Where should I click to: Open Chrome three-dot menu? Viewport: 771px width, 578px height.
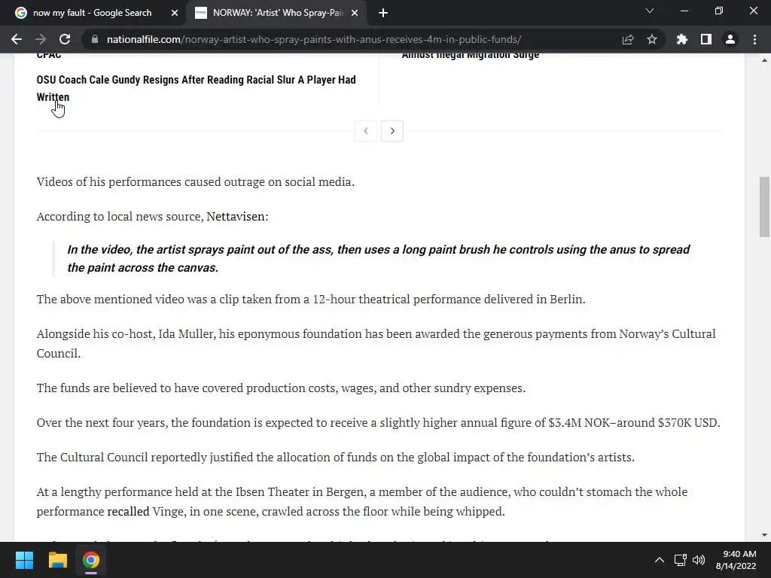coord(754,39)
